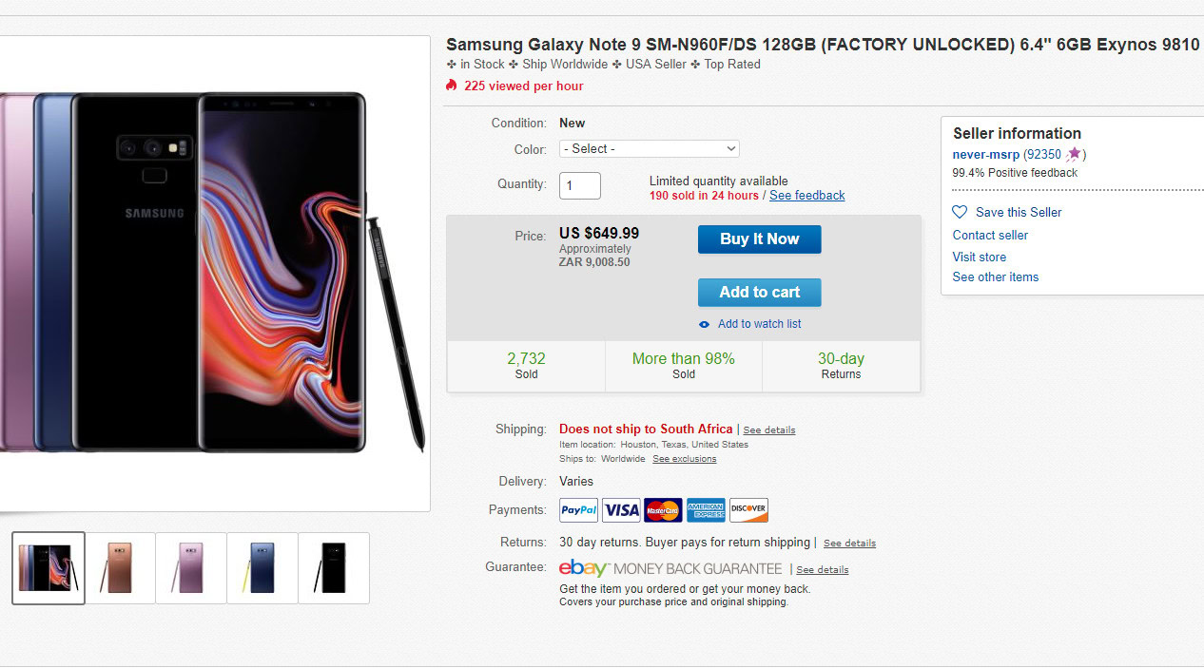Select the black Note 9 thumbnail
The height and width of the screenshot is (668, 1204).
(334, 567)
